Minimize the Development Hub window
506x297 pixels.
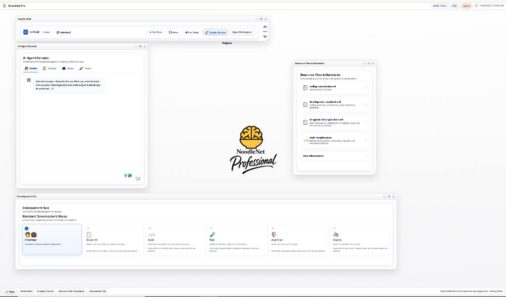(385, 197)
